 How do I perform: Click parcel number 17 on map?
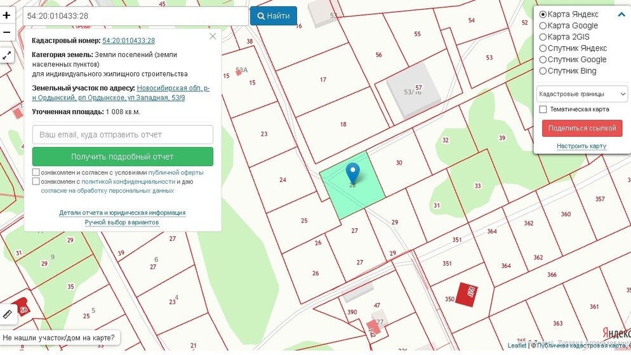[323, 80]
